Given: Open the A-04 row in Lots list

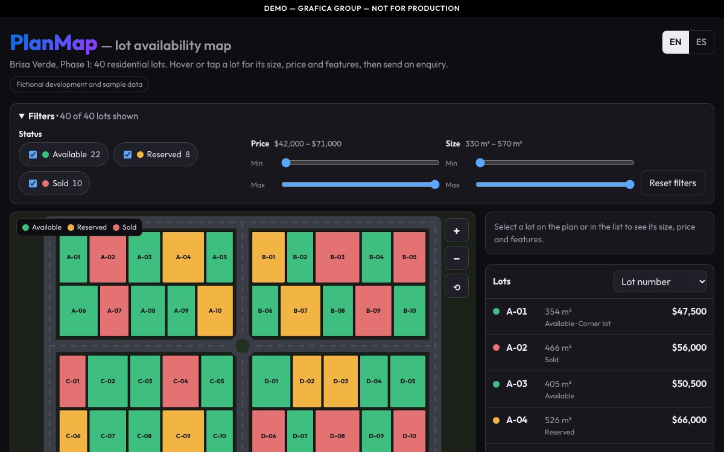Looking at the screenshot, I should (x=600, y=425).
